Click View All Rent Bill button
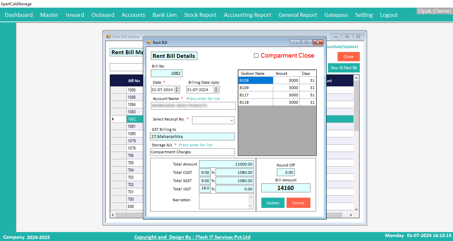The image size is (453, 241). pyautogui.click(x=344, y=68)
